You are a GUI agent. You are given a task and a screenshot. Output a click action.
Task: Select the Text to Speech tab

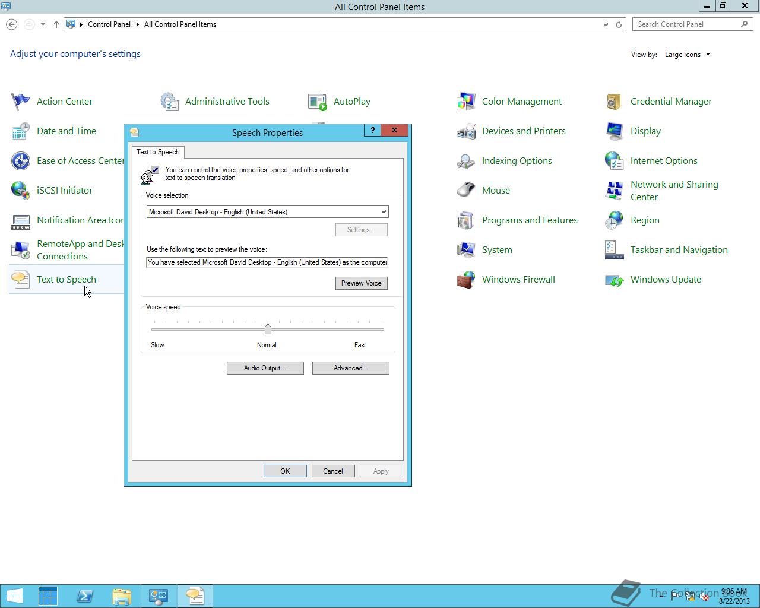point(158,152)
